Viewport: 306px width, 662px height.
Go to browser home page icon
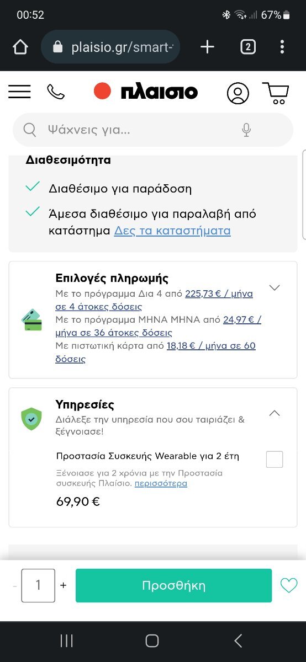pos(20,47)
